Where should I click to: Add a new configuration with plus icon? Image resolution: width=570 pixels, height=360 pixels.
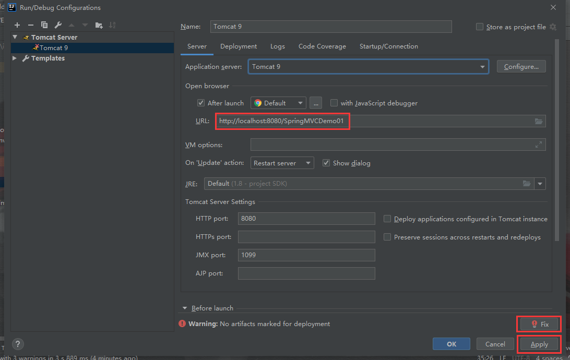tap(17, 25)
